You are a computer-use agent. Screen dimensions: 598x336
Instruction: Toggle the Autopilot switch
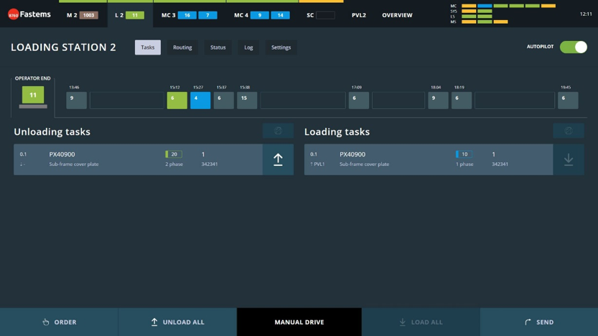(x=573, y=47)
